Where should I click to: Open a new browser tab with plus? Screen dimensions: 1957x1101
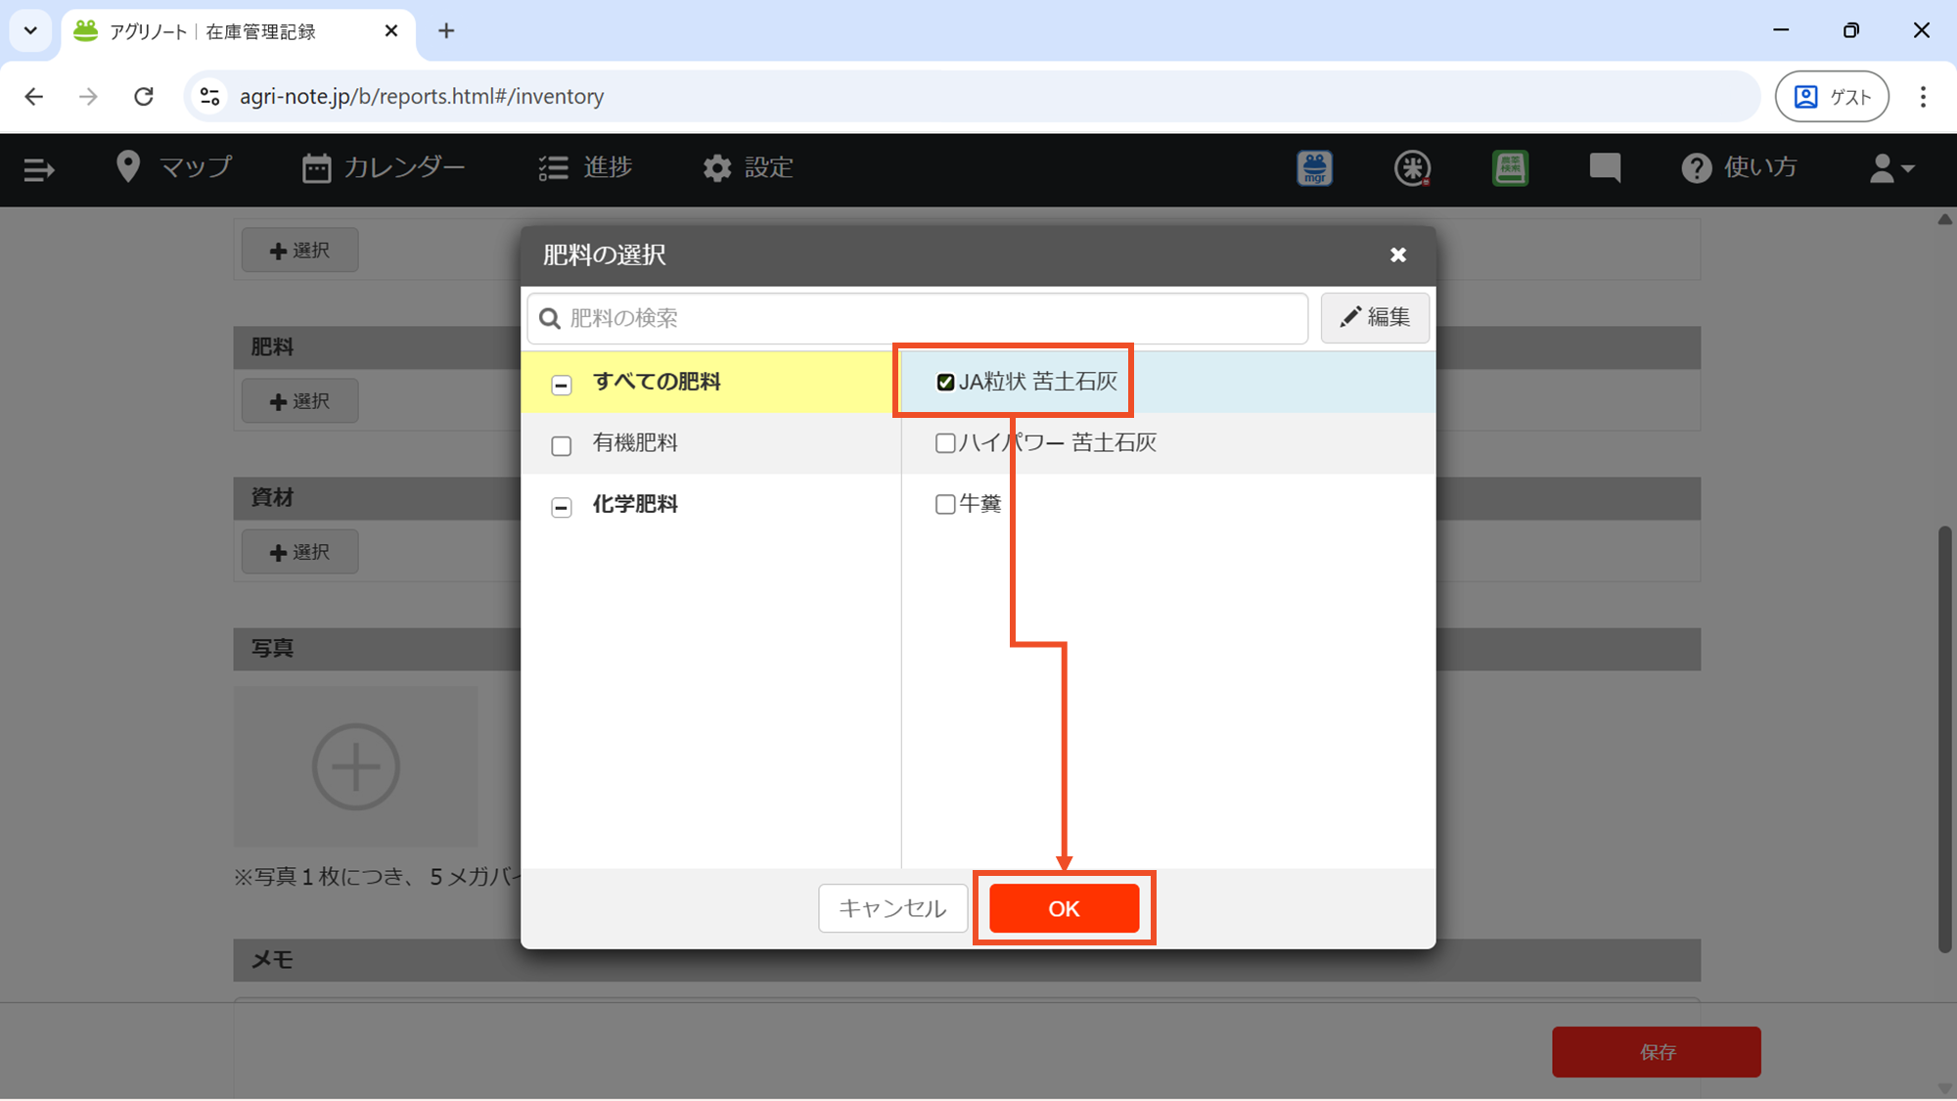click(x=446, y=31)
